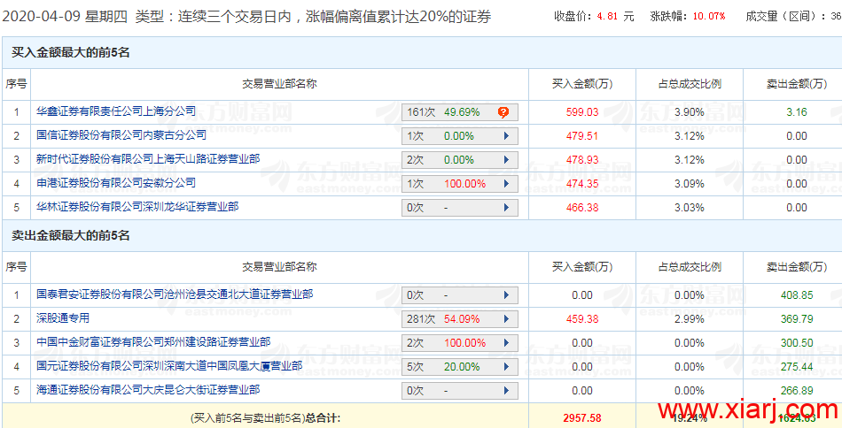The image size is (842, 428).
Task: Select buy amount 459.38 in 深股通 row
Action: [582, 319]
